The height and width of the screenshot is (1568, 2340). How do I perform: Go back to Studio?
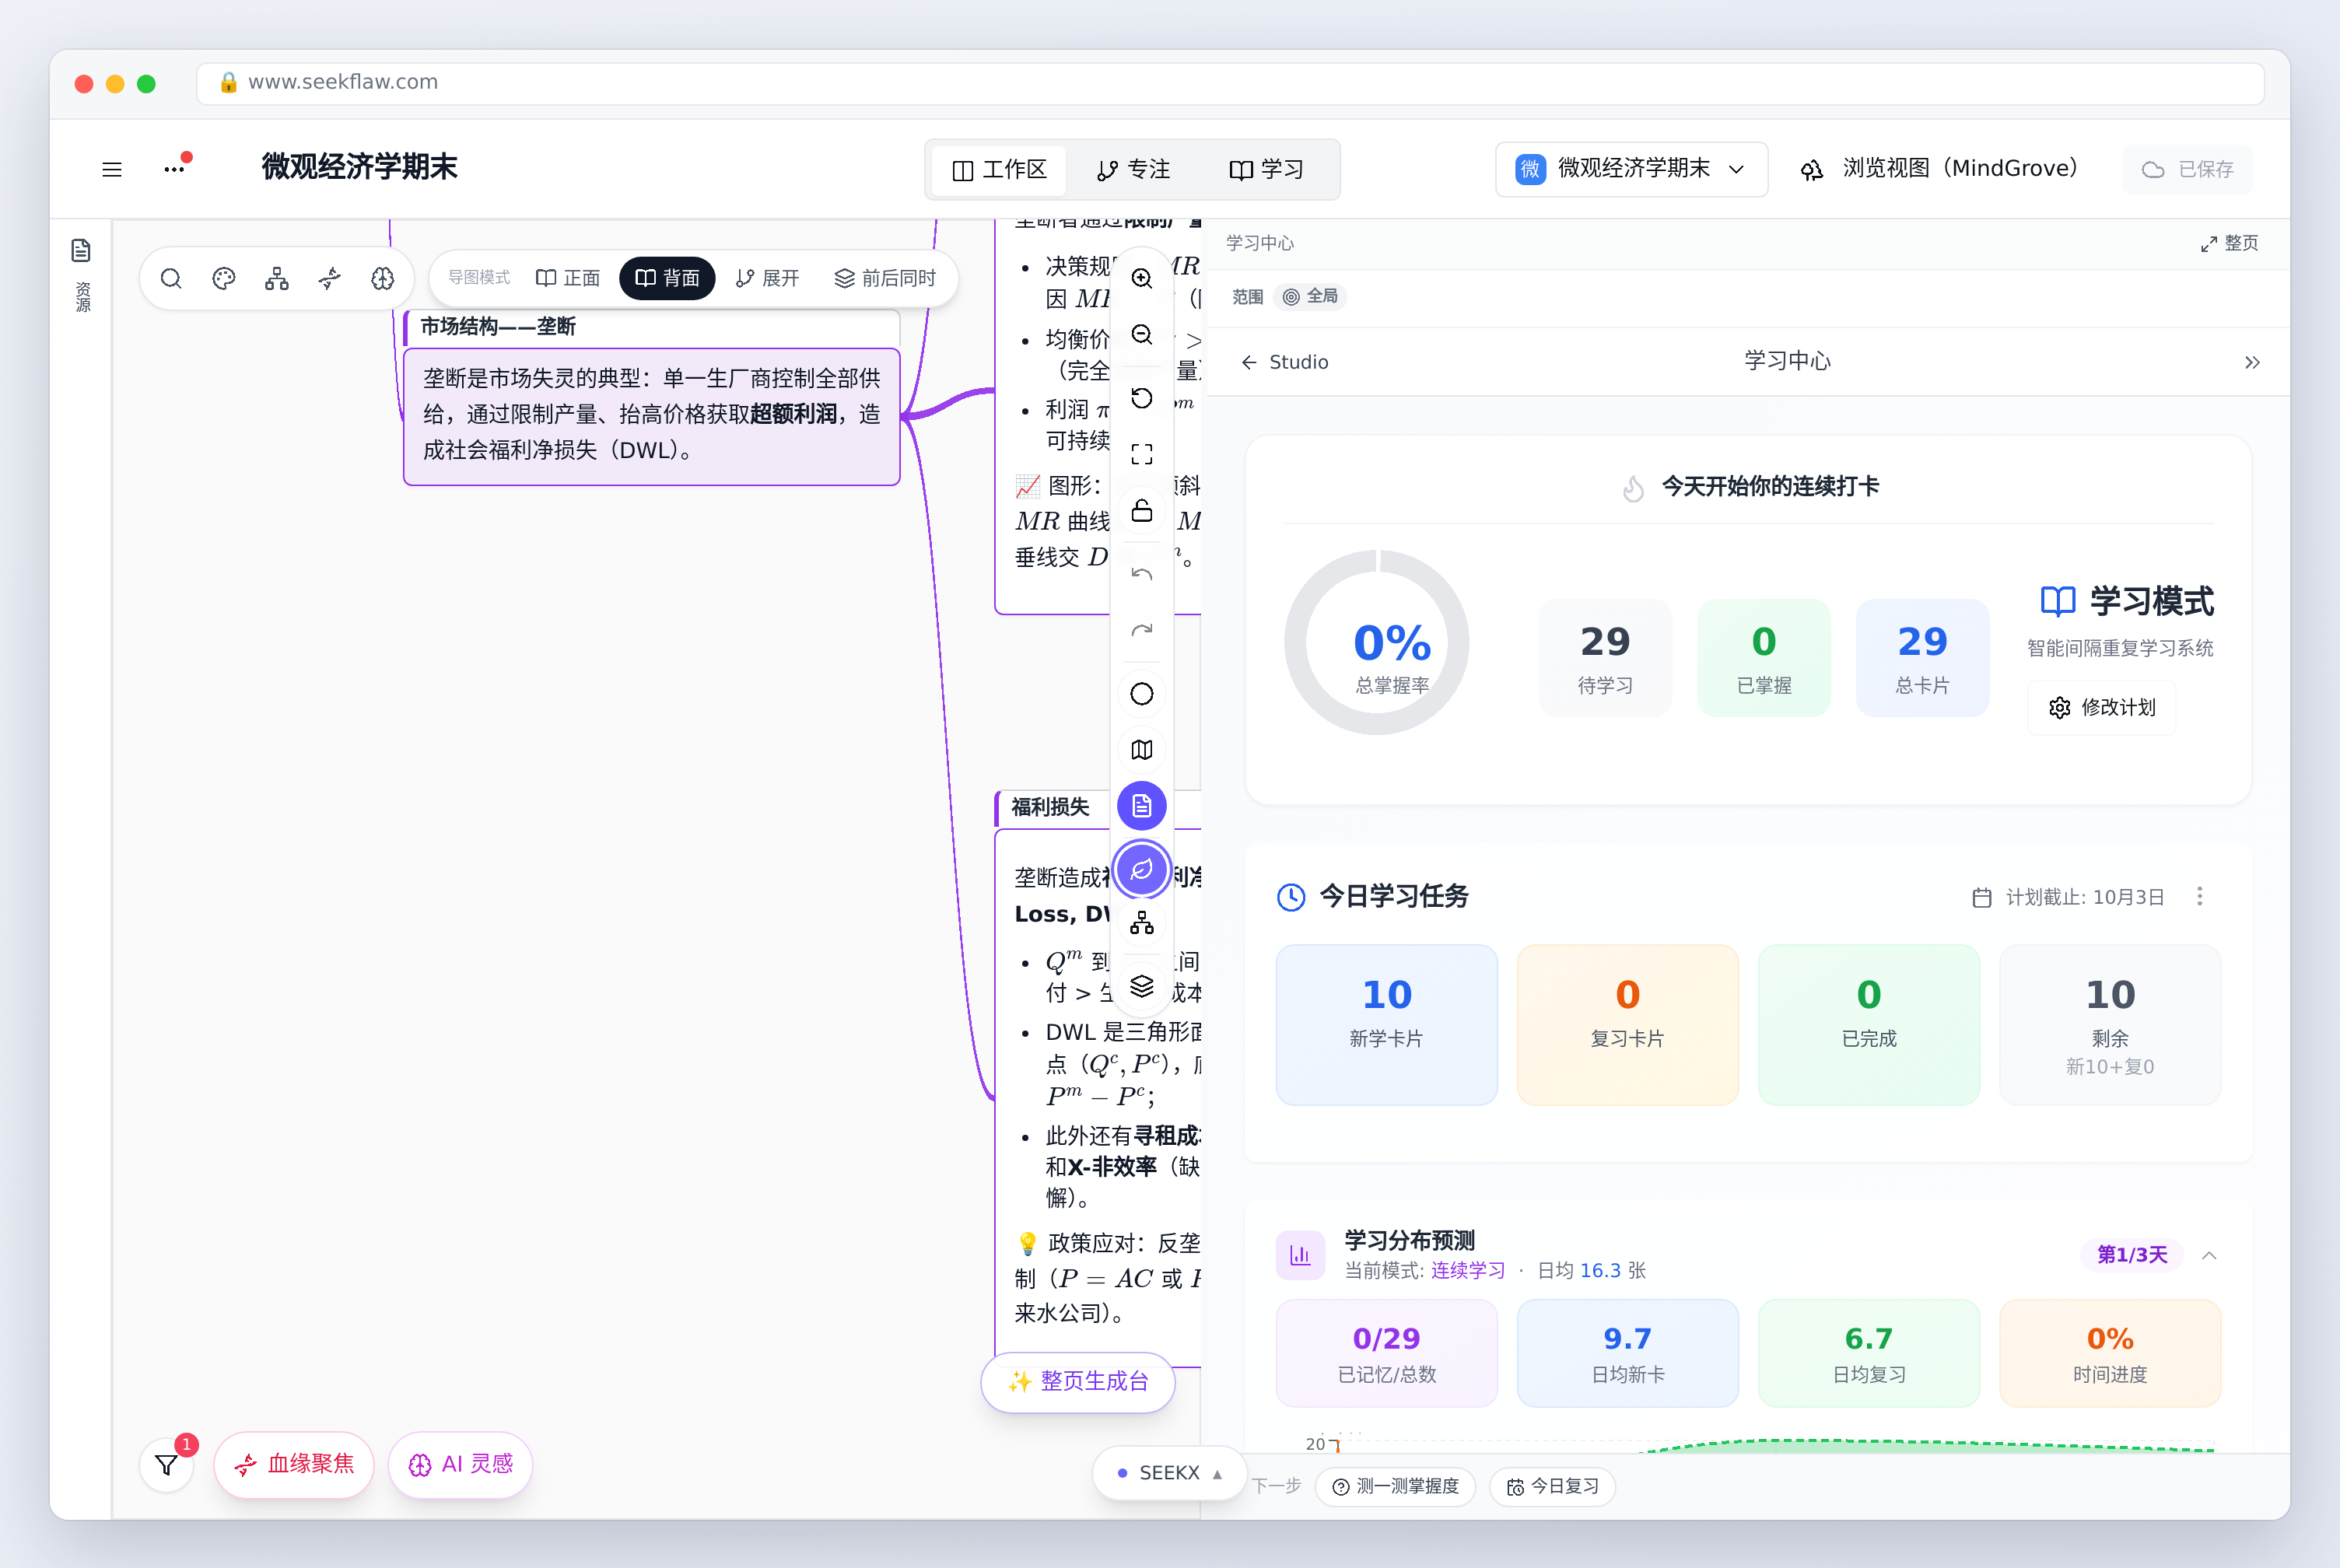coord(1285,362)
